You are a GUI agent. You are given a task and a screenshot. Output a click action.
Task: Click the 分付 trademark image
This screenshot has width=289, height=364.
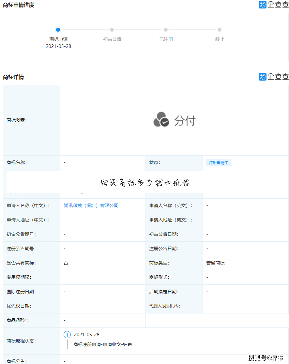coord(175,120)
